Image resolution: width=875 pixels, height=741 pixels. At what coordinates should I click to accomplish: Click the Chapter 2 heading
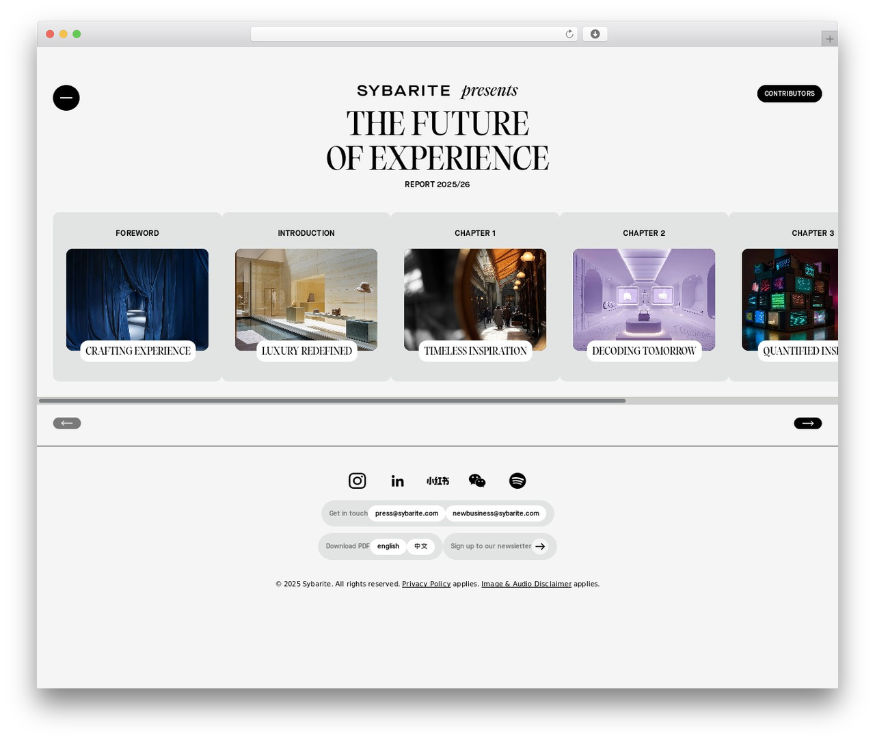click(x=644, y=233)
